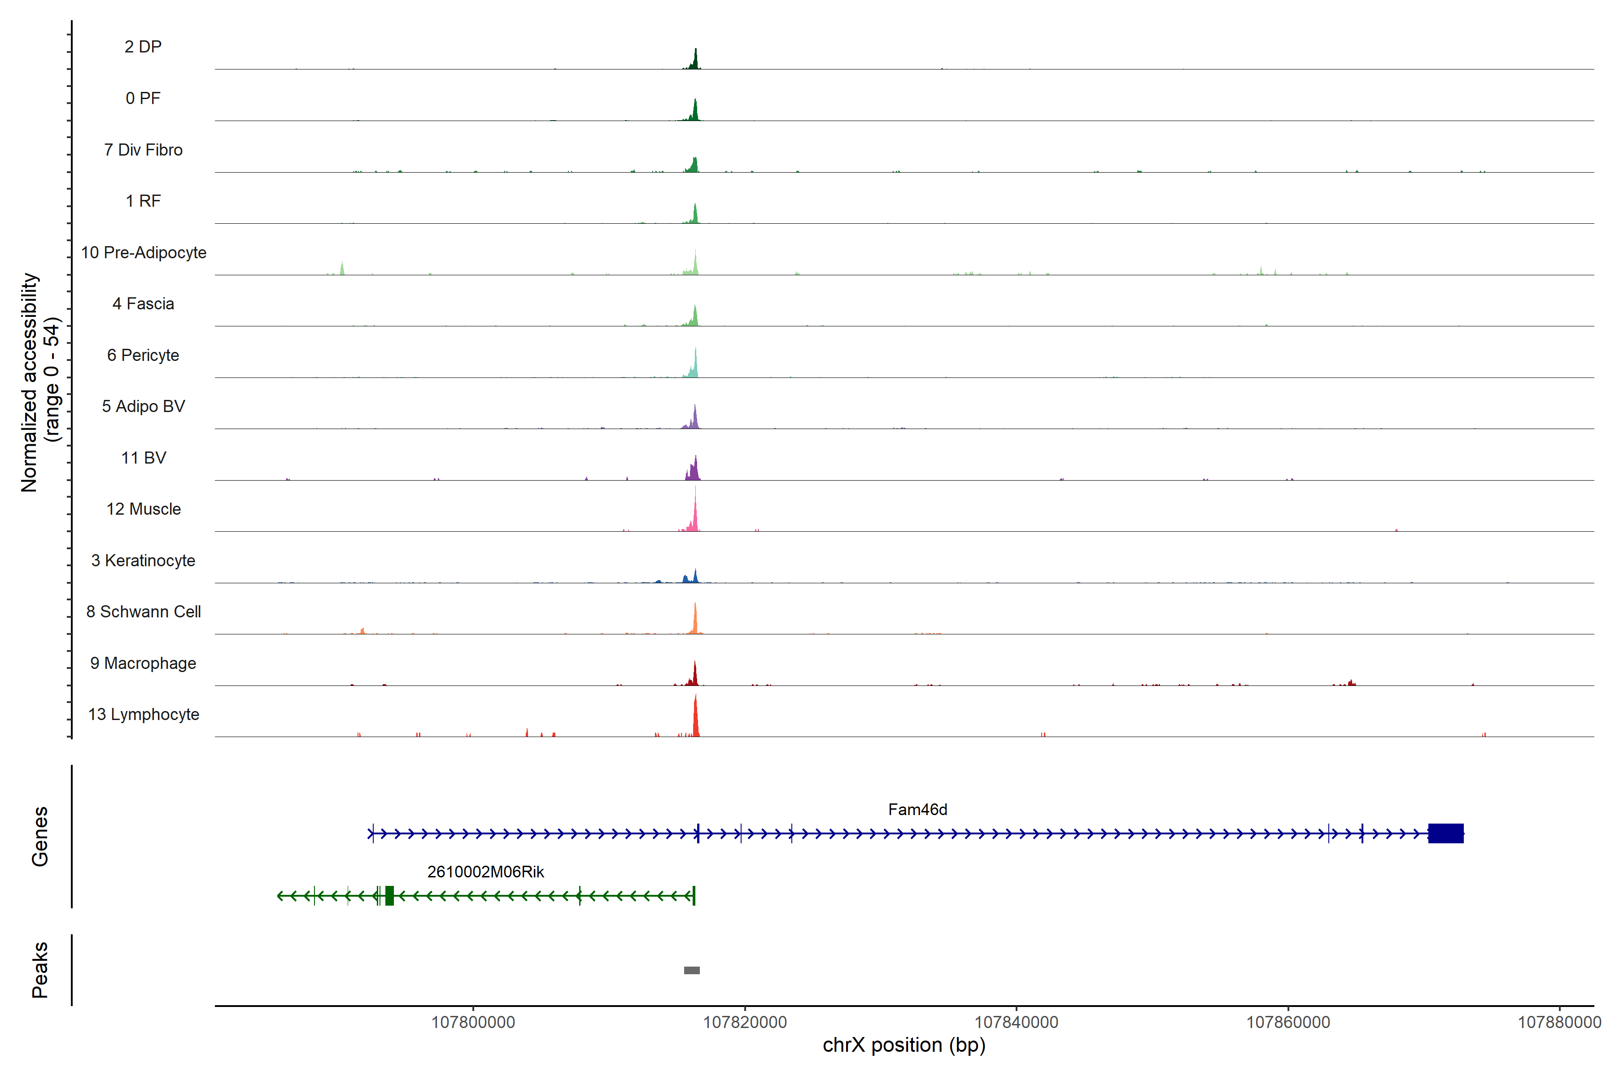
Task: Click the Peaks panel label
Action: click(x=40, y=970)
